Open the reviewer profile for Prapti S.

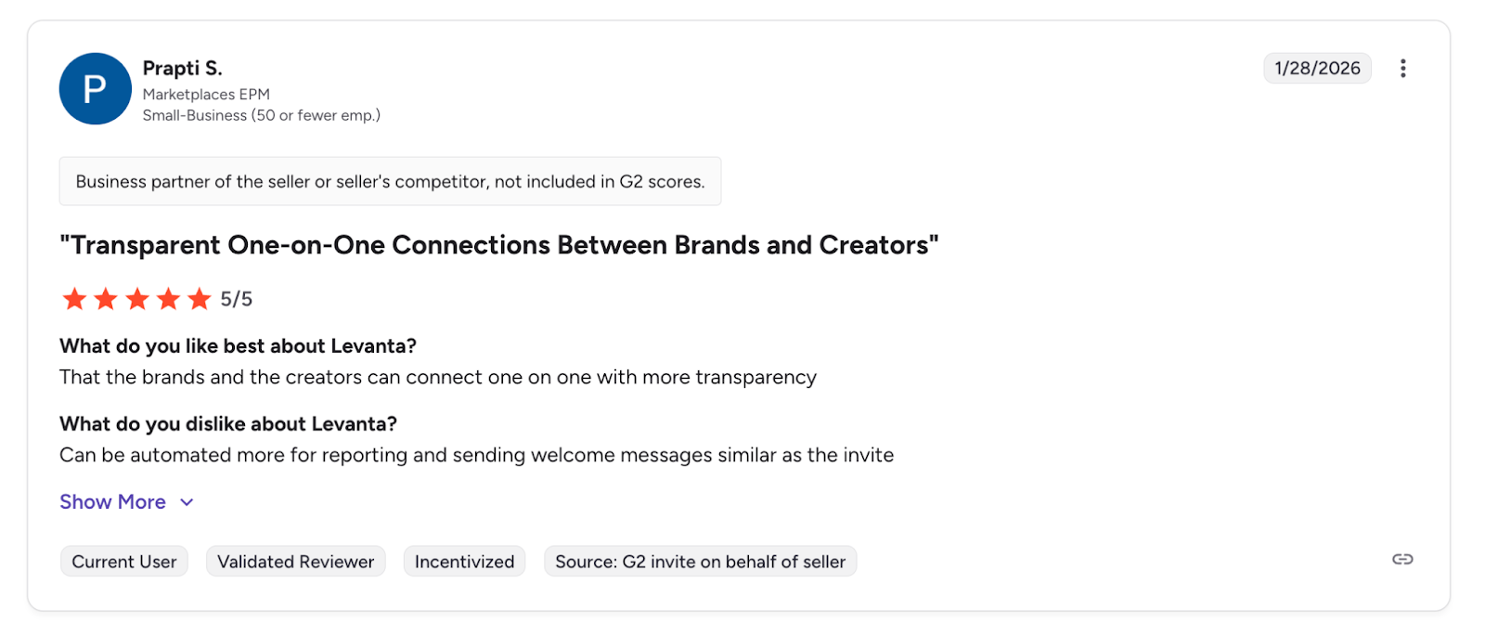tap(182, 68)
